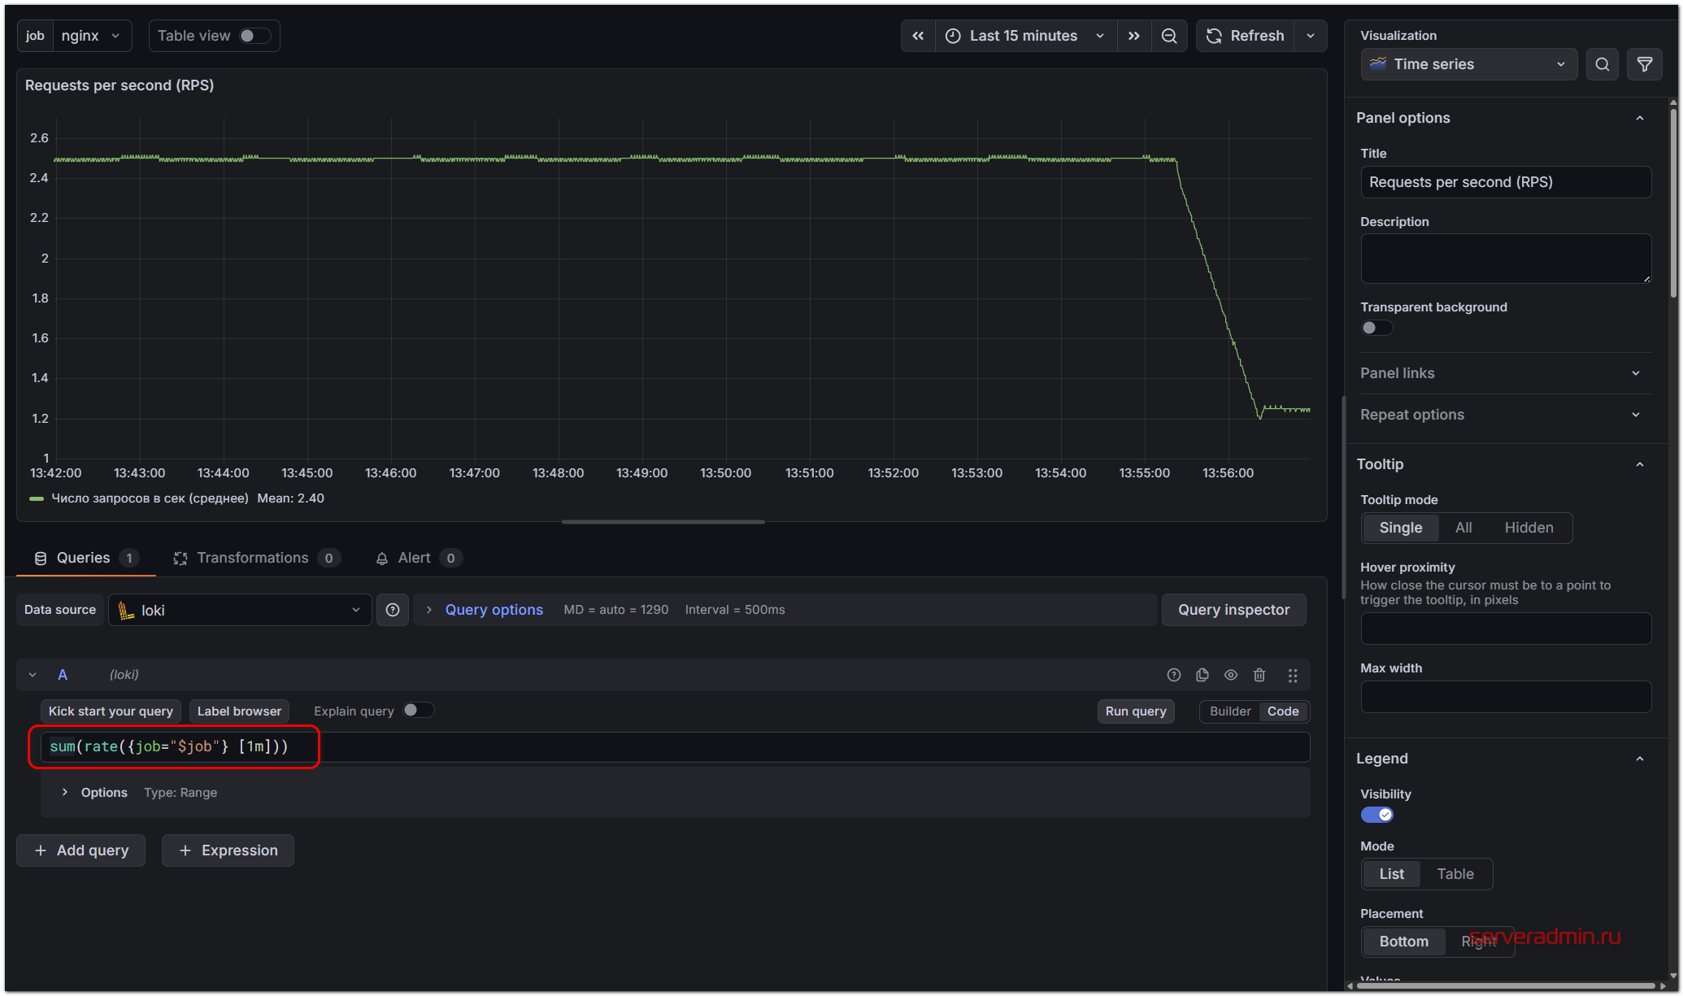Open data source help question-mark icon
The image size is (1683, 996).
[x=393, y=610]
